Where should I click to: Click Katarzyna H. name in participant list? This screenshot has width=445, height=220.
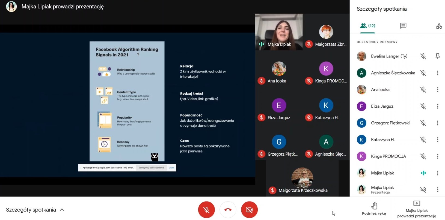click(383, 140)
